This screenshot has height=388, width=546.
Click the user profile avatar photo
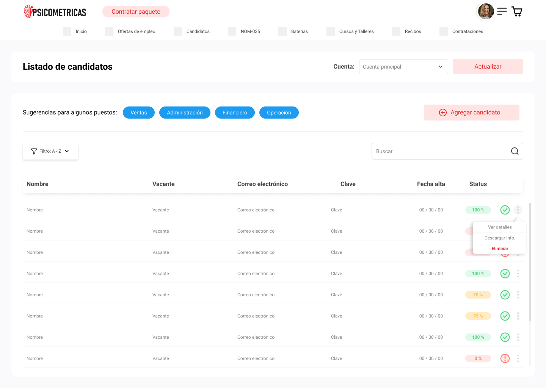pos(486,11)
